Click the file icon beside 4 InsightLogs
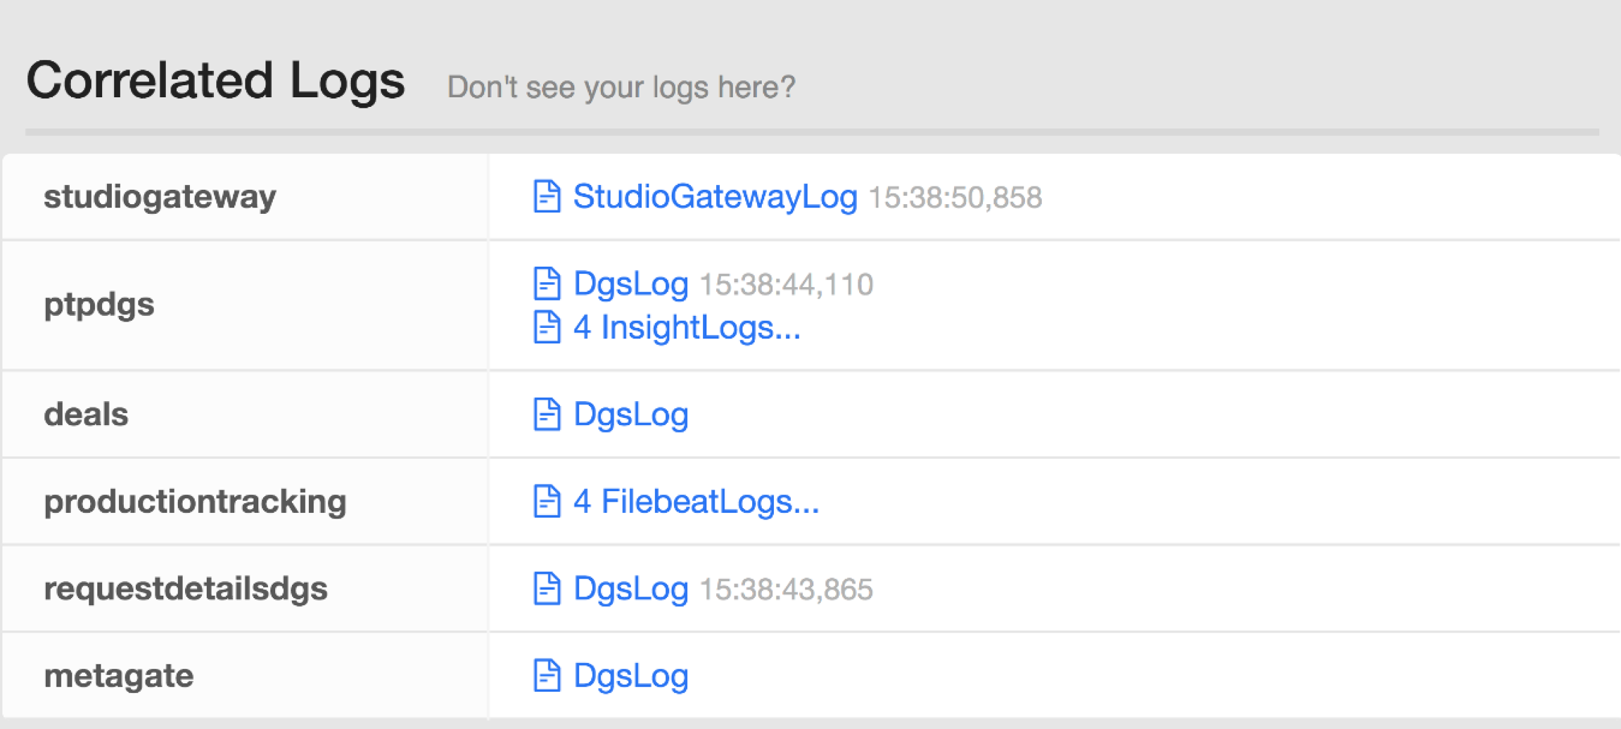The width and height of the screenshot is (1621, 729). coord(547,327)
